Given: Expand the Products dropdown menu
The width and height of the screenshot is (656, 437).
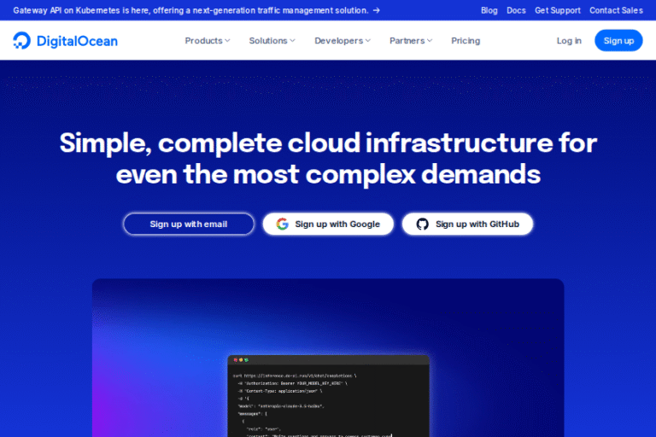Looking at the screenshot, I should pos(208,41).
